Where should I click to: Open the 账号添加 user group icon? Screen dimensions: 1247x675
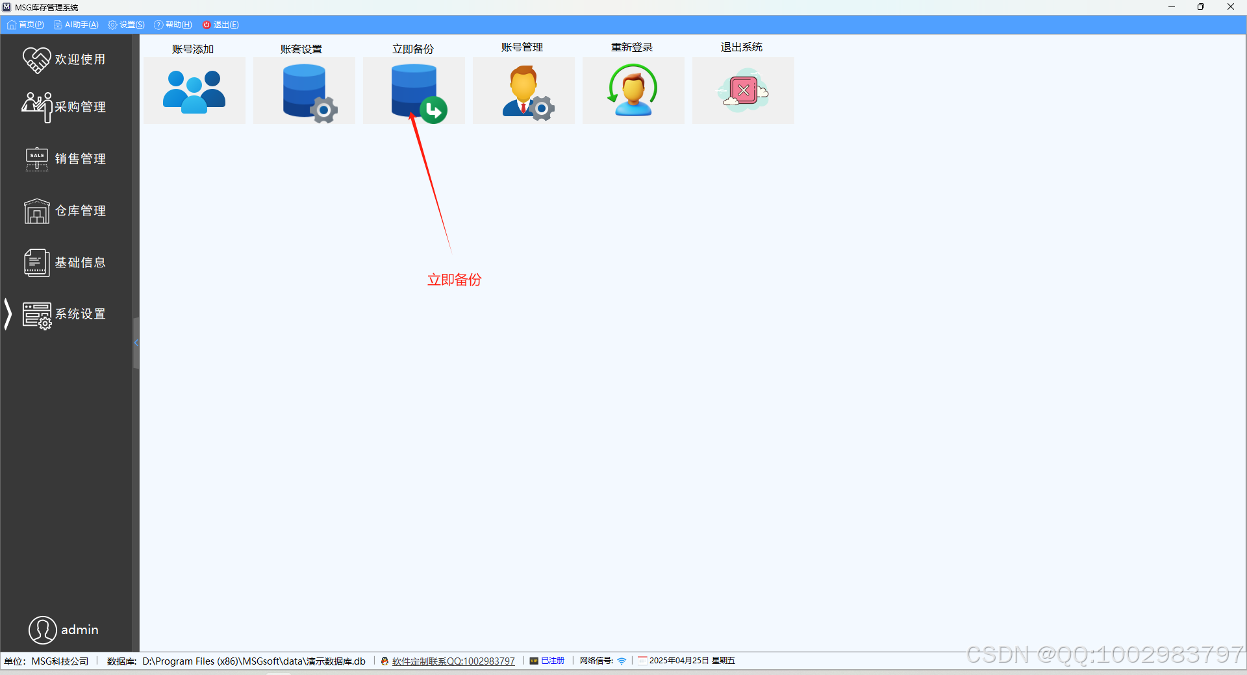[194, 90]
